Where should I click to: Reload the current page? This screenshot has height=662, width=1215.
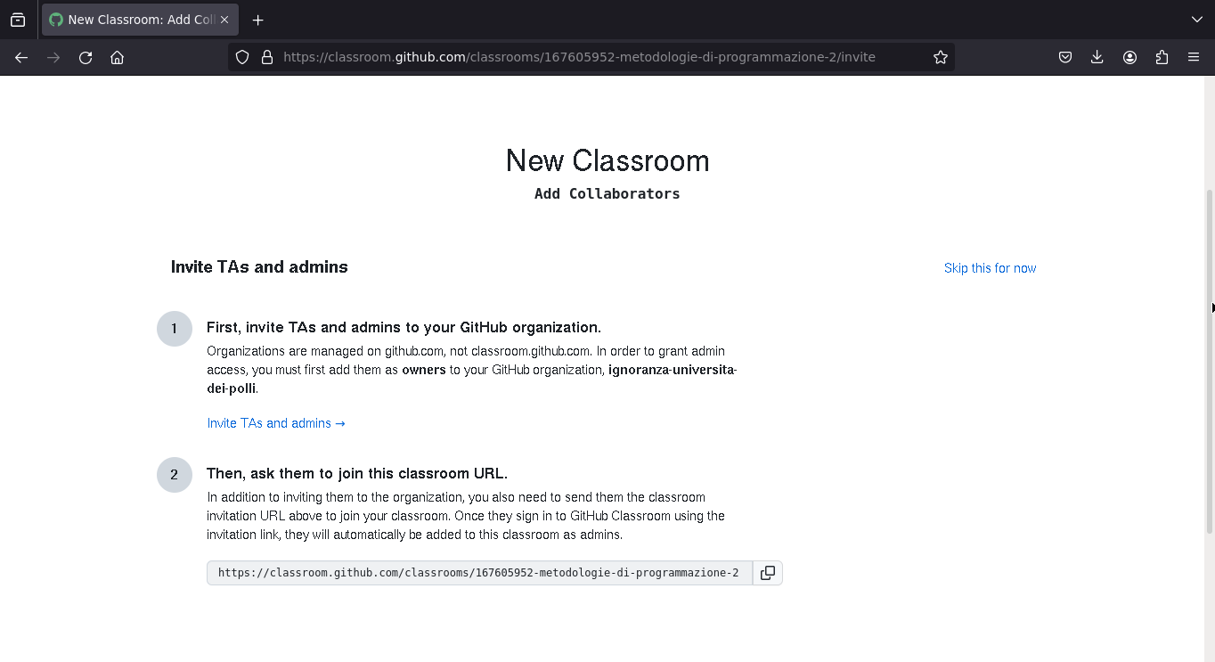pos(86,57)
